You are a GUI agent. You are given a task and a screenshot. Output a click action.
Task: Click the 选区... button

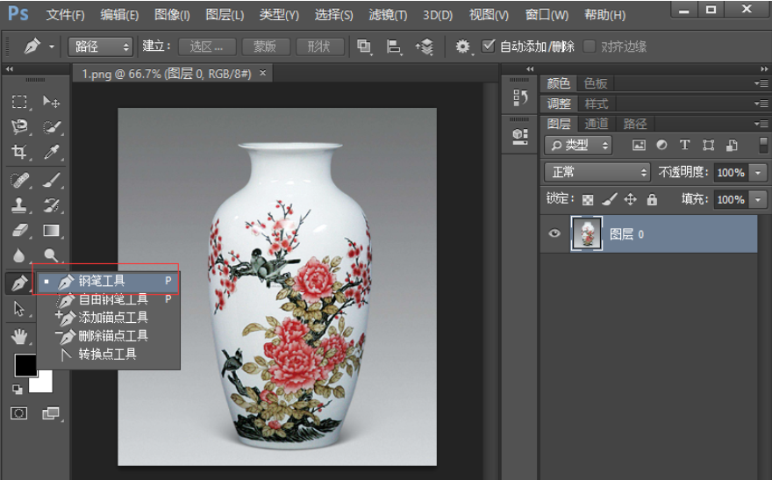(207, 47)
